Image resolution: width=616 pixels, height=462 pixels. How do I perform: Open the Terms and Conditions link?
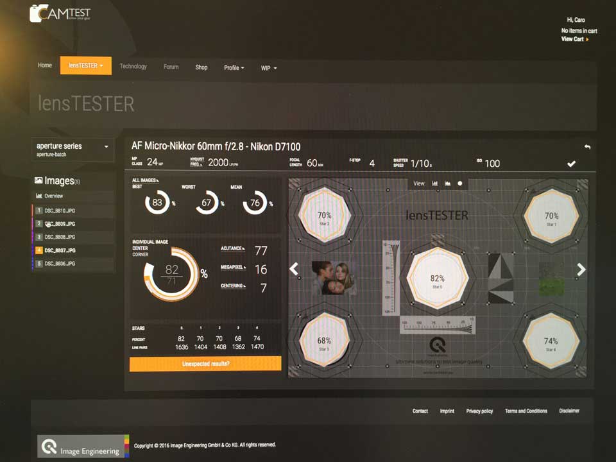click(x=526, y=411)
